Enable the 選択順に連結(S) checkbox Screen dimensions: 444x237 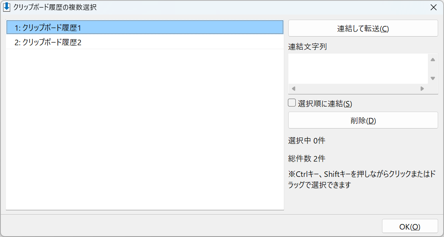pyautogui.click(x=292, y=103)
